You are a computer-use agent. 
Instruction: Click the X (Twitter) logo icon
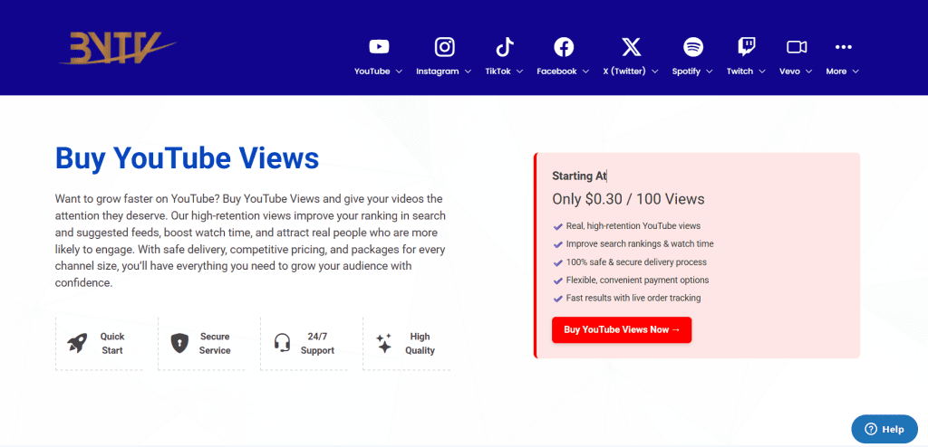coord(631,47)
